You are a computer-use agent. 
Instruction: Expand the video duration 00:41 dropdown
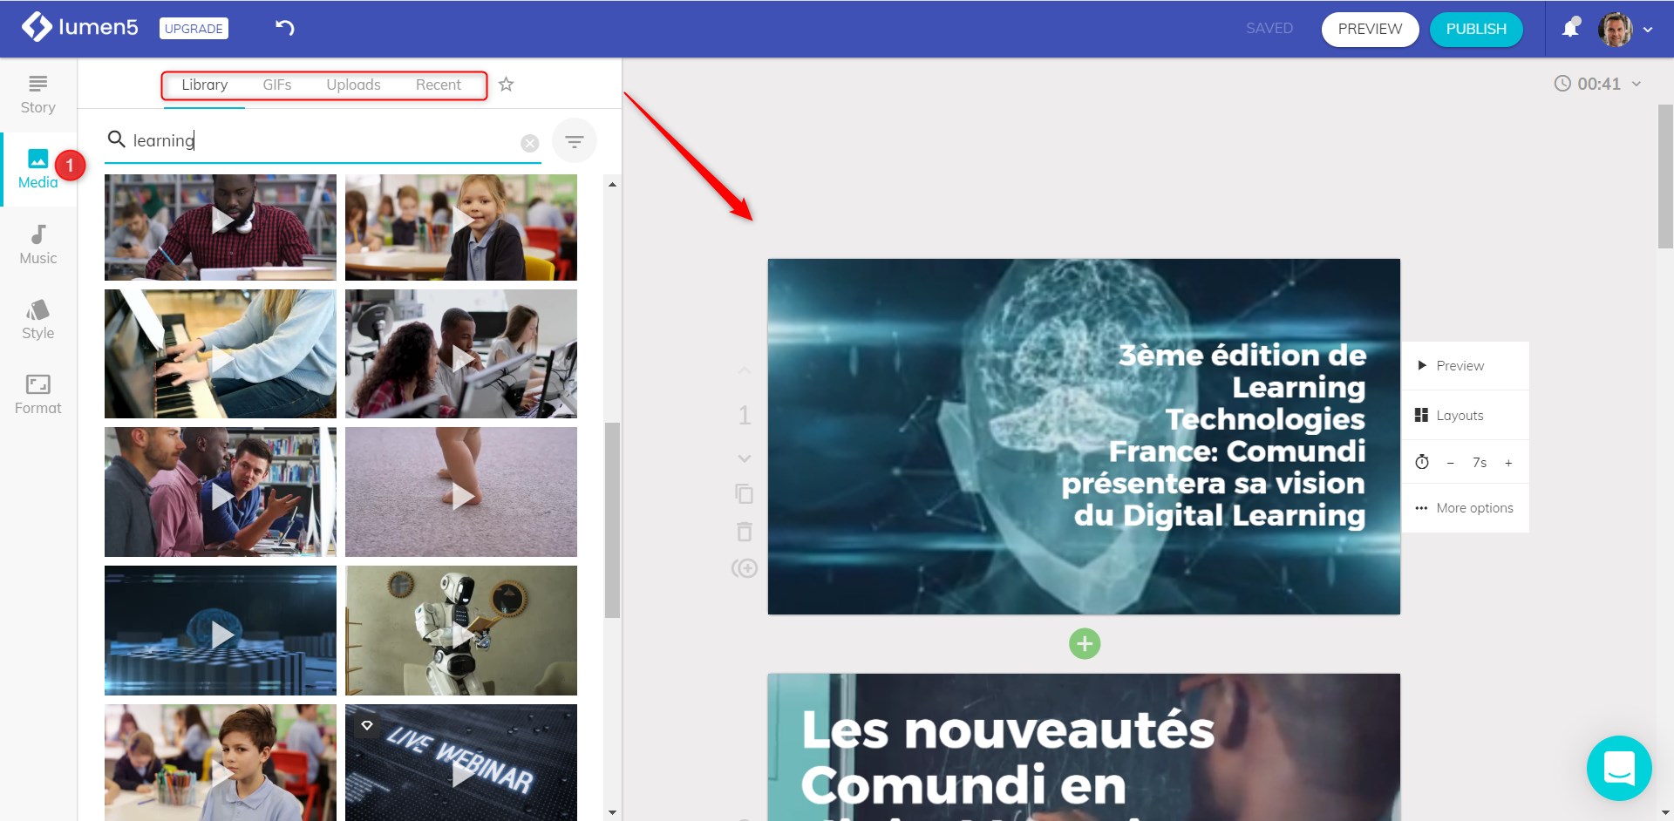(1637, 84)
